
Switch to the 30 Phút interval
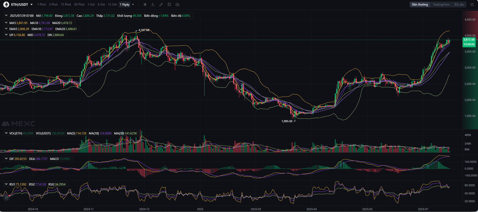[x=79, y=5]
